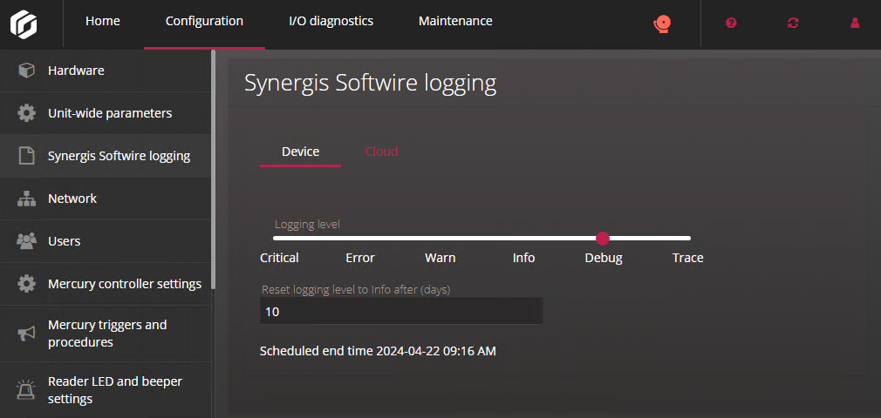The height and width of the screenshot is (418, 881).
Task: Click the Network topology icon in sidebar
Action: click(x=26, y=199)
